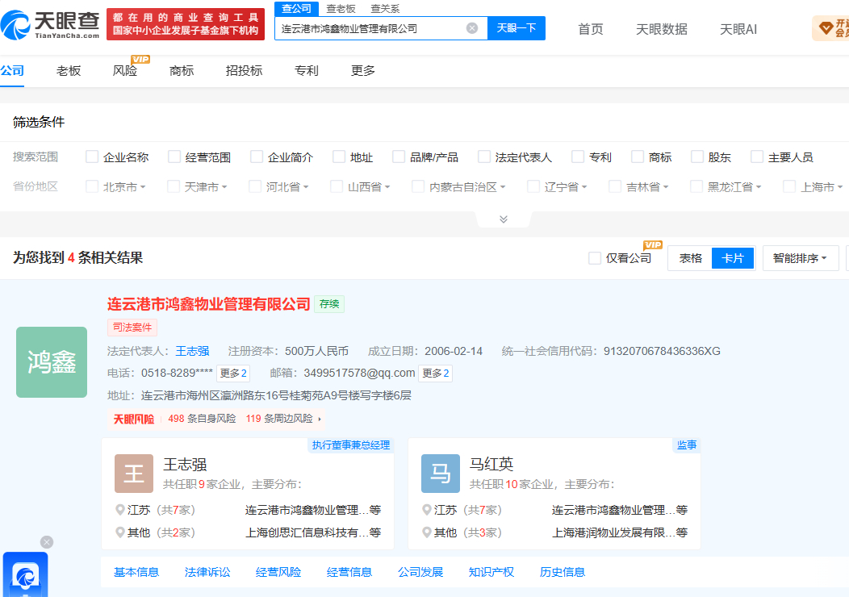
Task: Check the 企业名称 search scope
Action: pyautogui.click(x=92, y=157)
